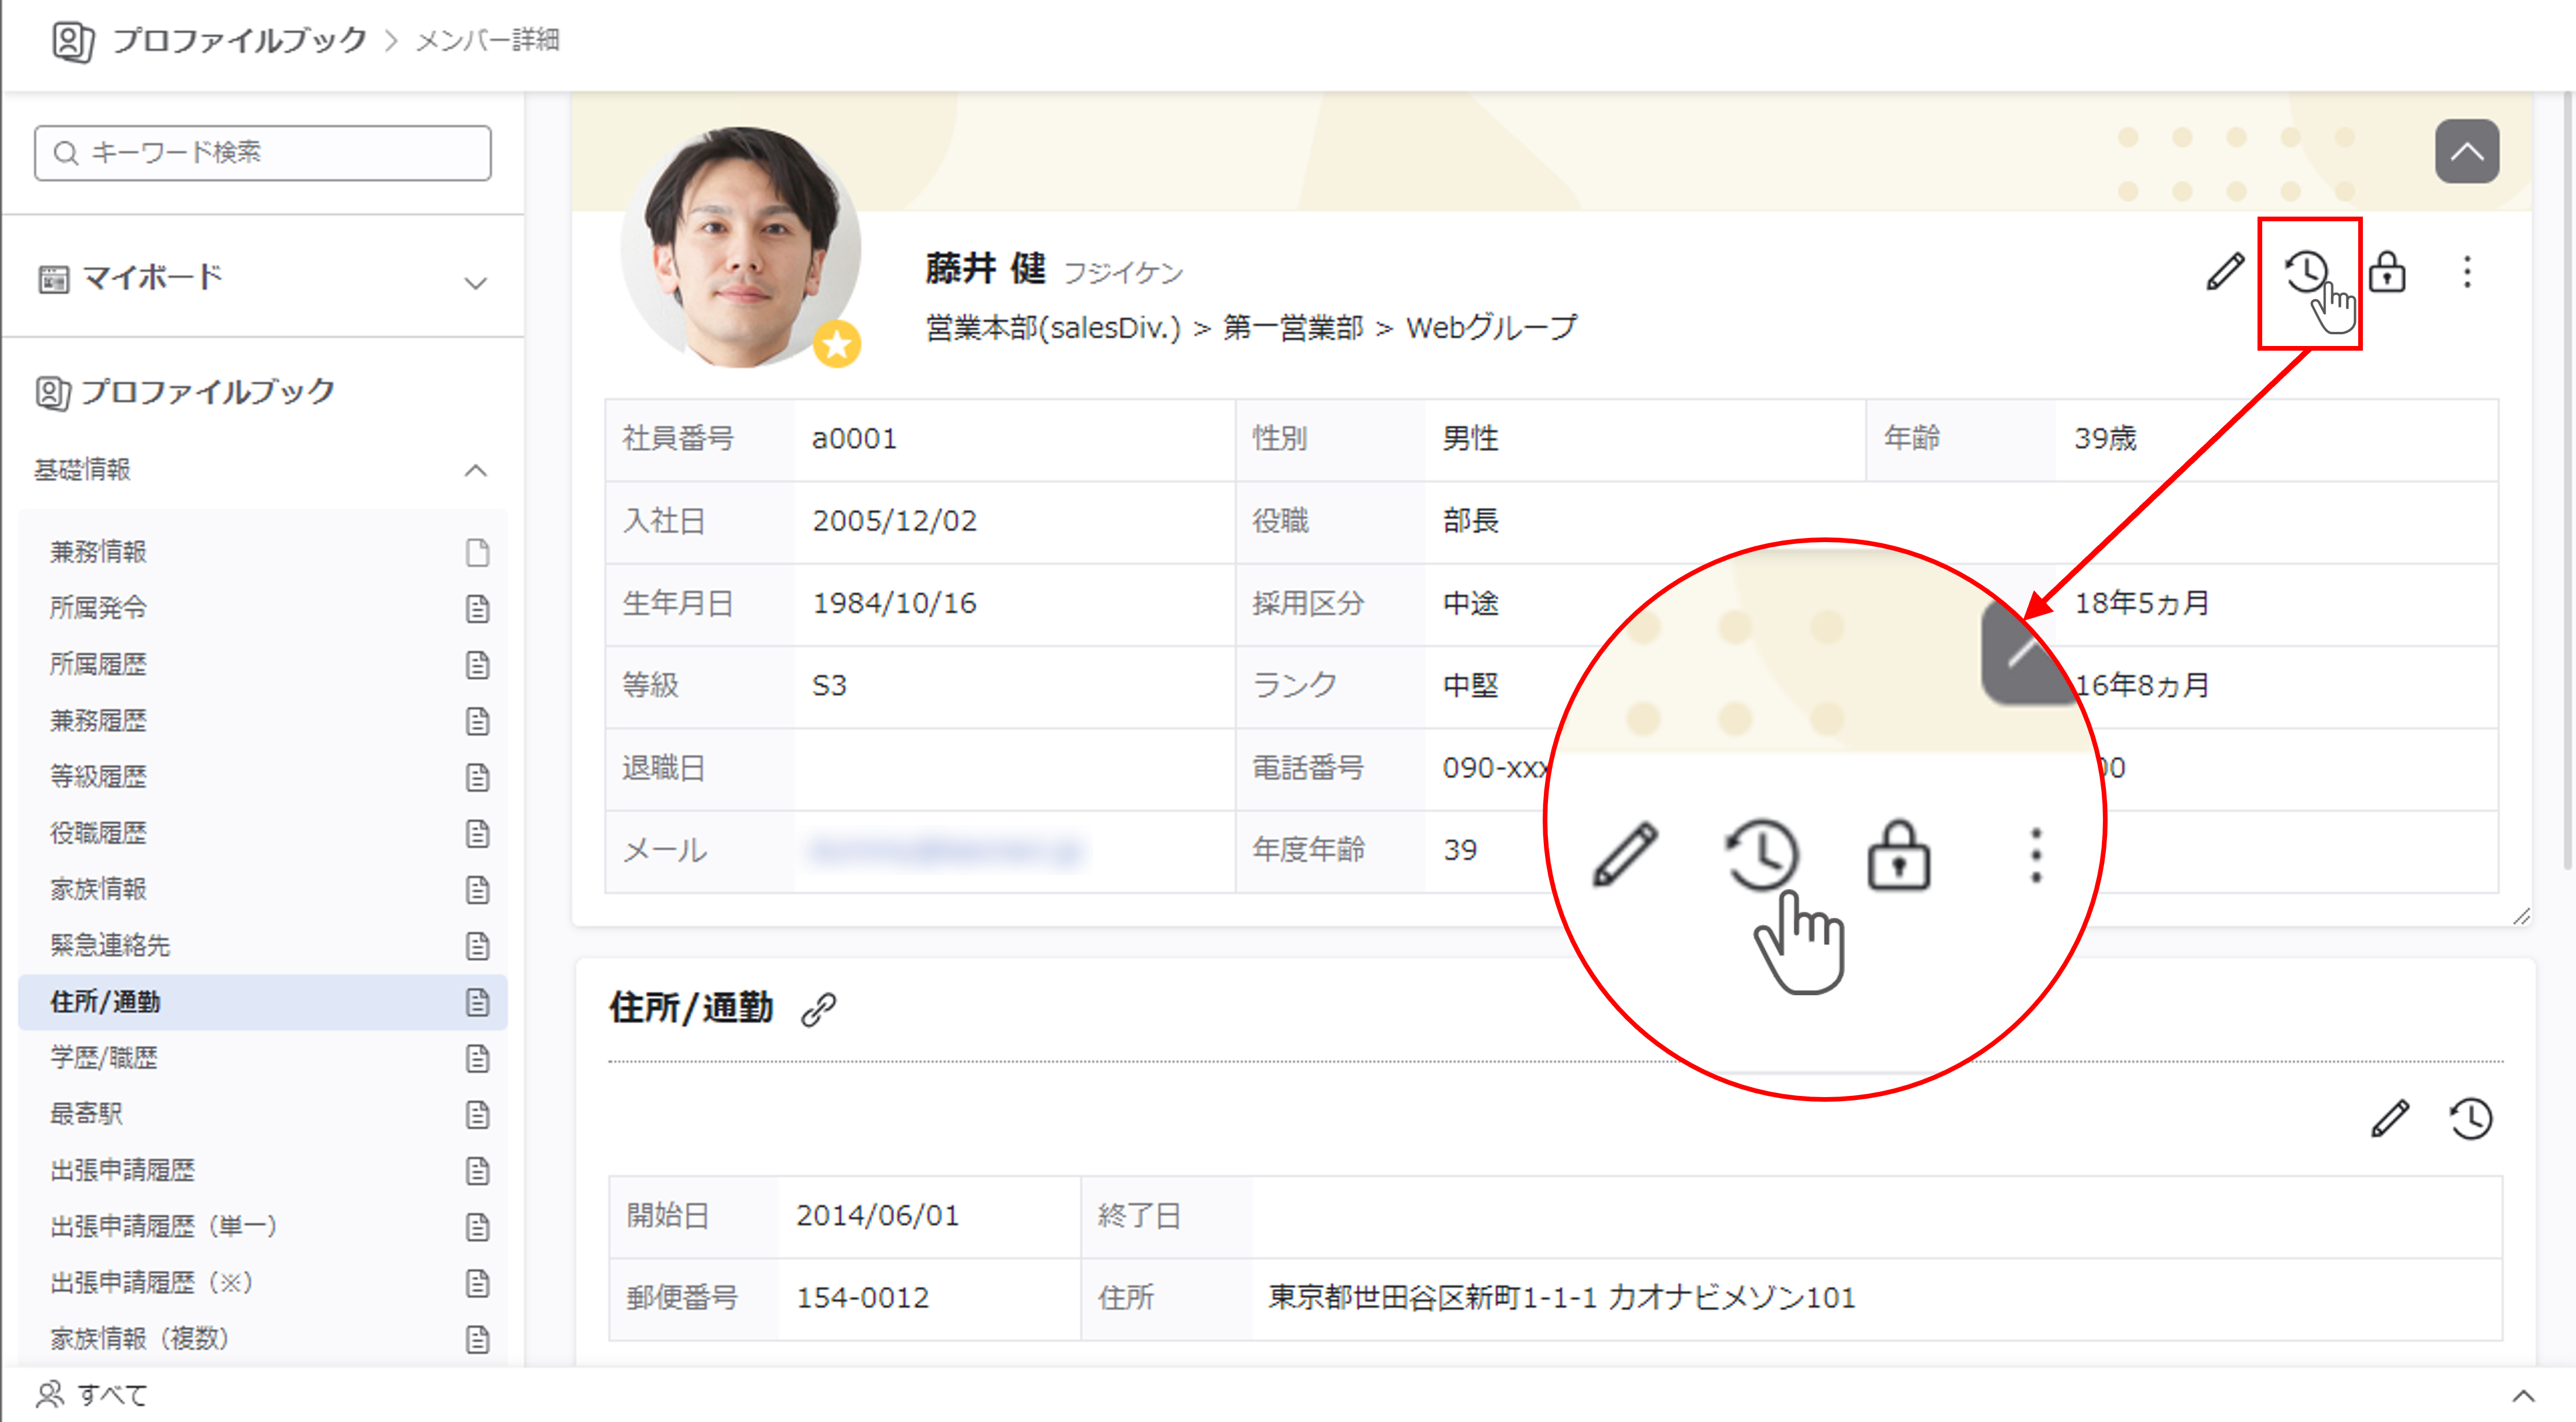2576x1422 pixels.
Task: Open 学歴/職歴 sidebar item
Action: (104, 1058)
